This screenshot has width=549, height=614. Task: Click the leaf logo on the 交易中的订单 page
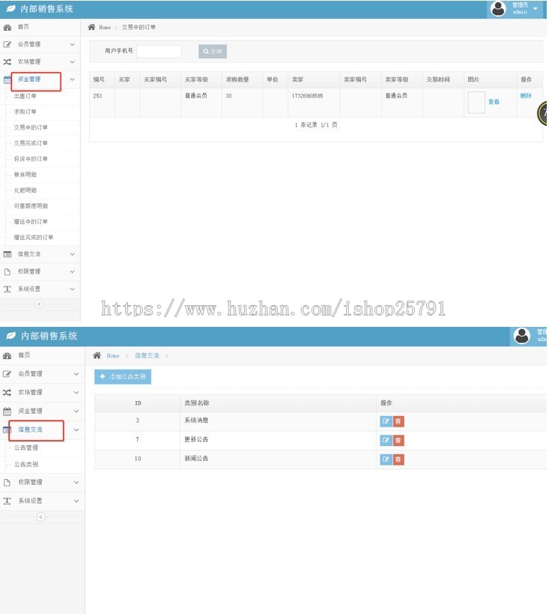(10, 8)
